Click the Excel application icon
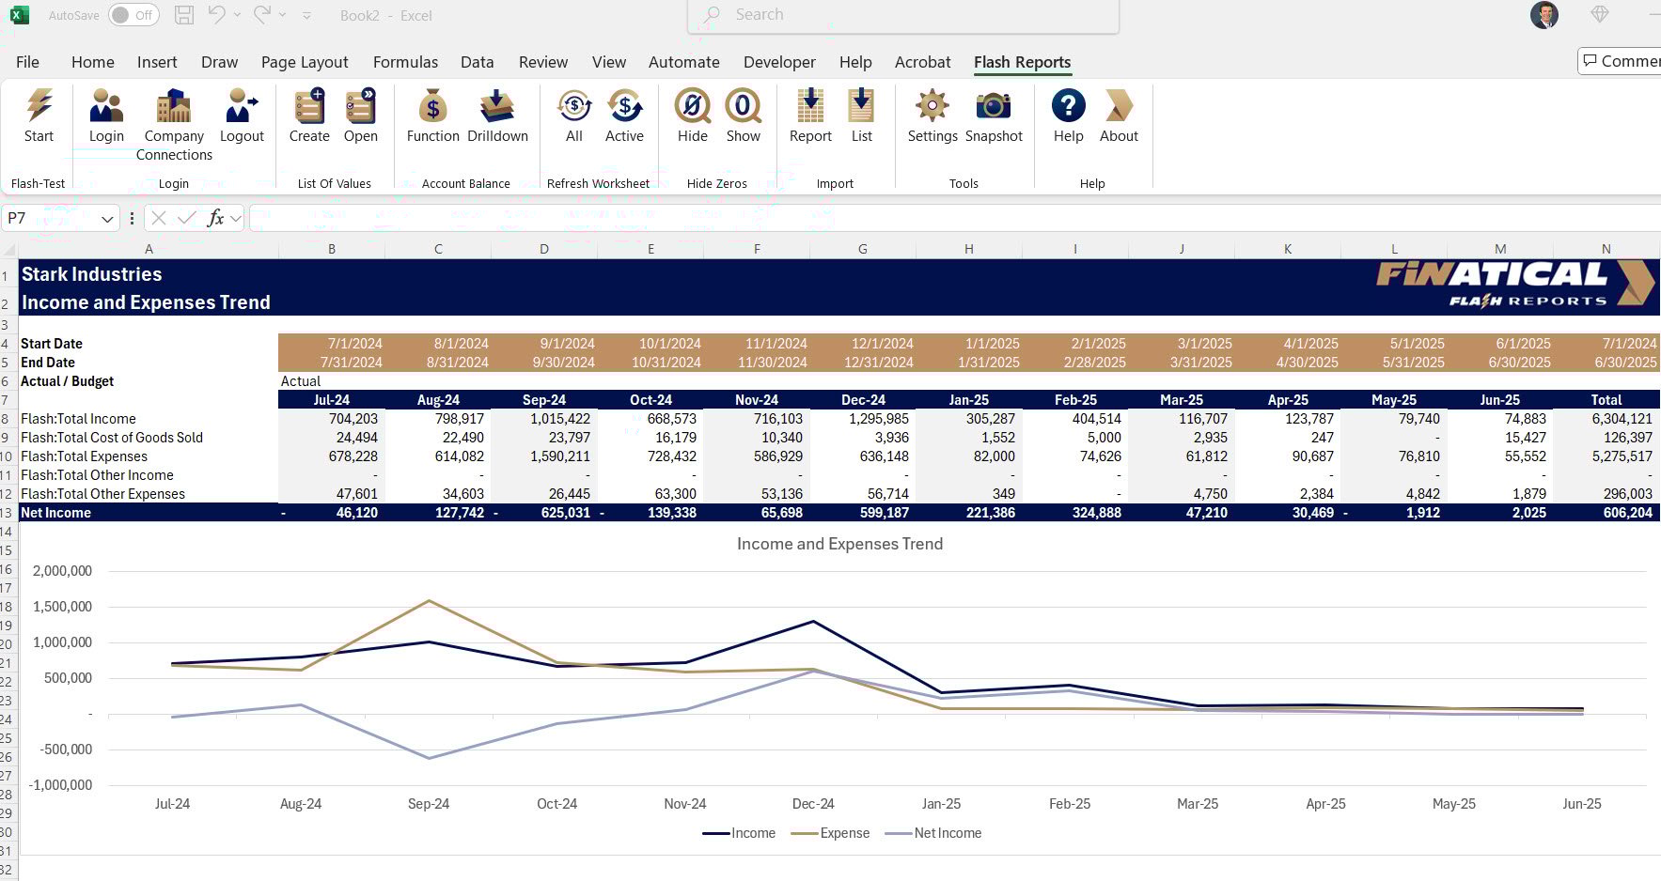Viewport: 1661px width, 881px height. pyautogui.click(x=19, y=15)
